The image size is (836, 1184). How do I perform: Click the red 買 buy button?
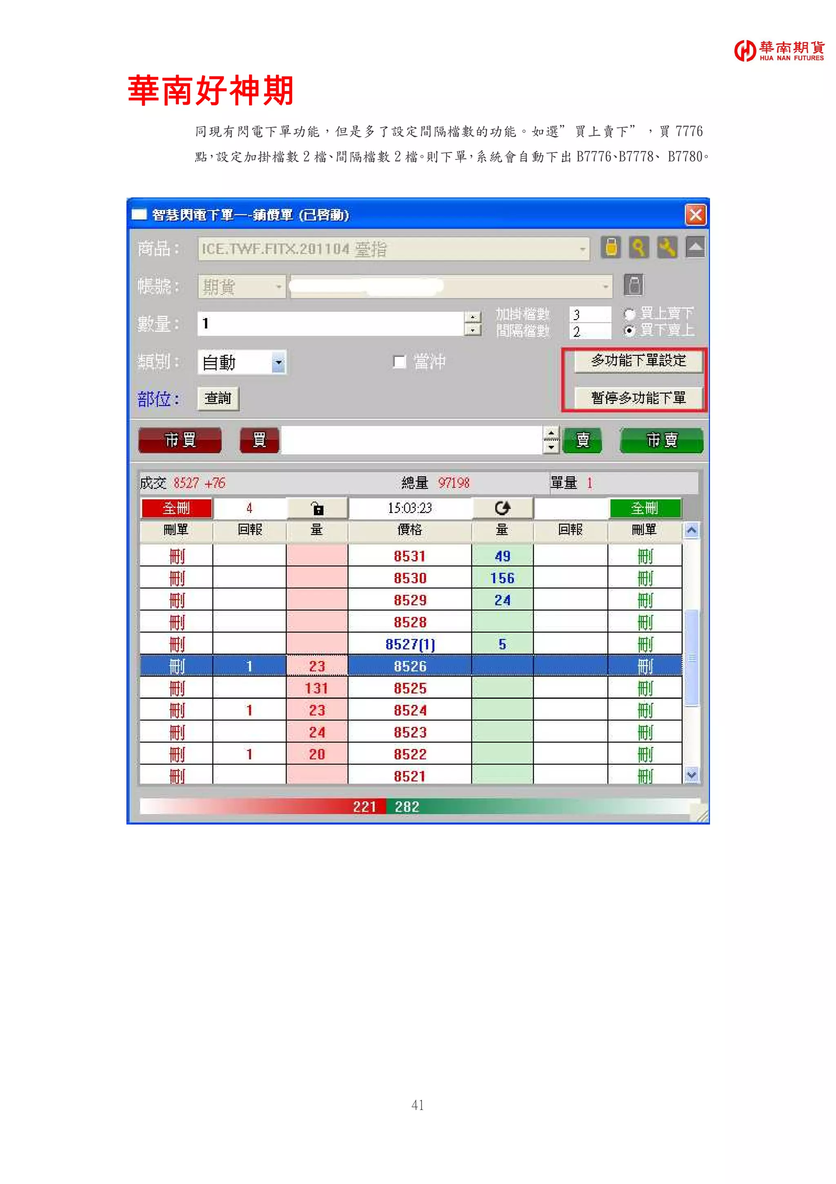pos(260,440)
